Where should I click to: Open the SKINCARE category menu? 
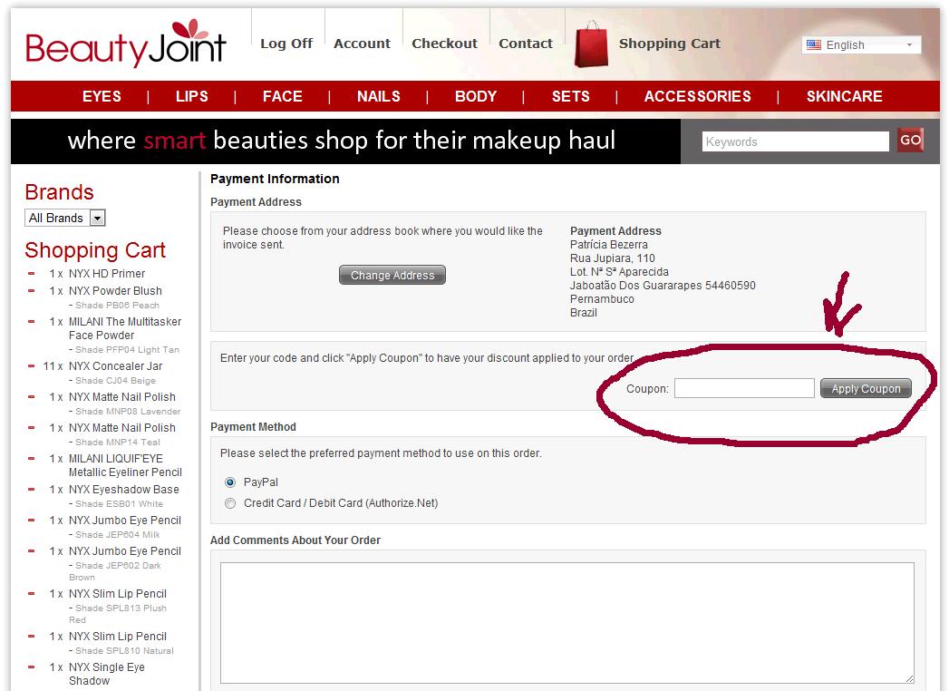coord(844,96)
